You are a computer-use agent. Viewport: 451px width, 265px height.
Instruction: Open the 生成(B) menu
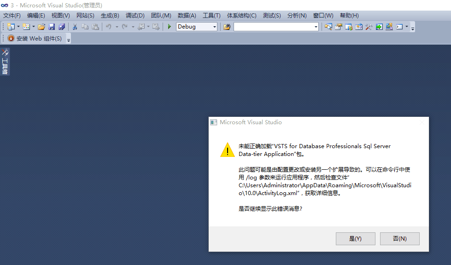110,16
